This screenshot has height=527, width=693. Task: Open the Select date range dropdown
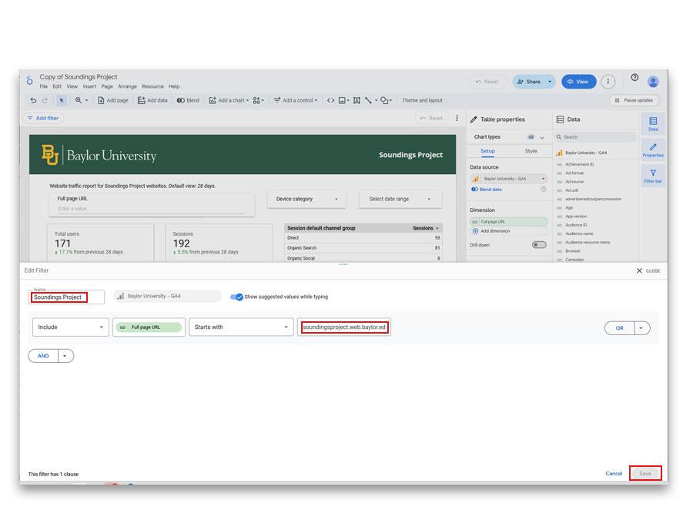click(x=400, y=199)
